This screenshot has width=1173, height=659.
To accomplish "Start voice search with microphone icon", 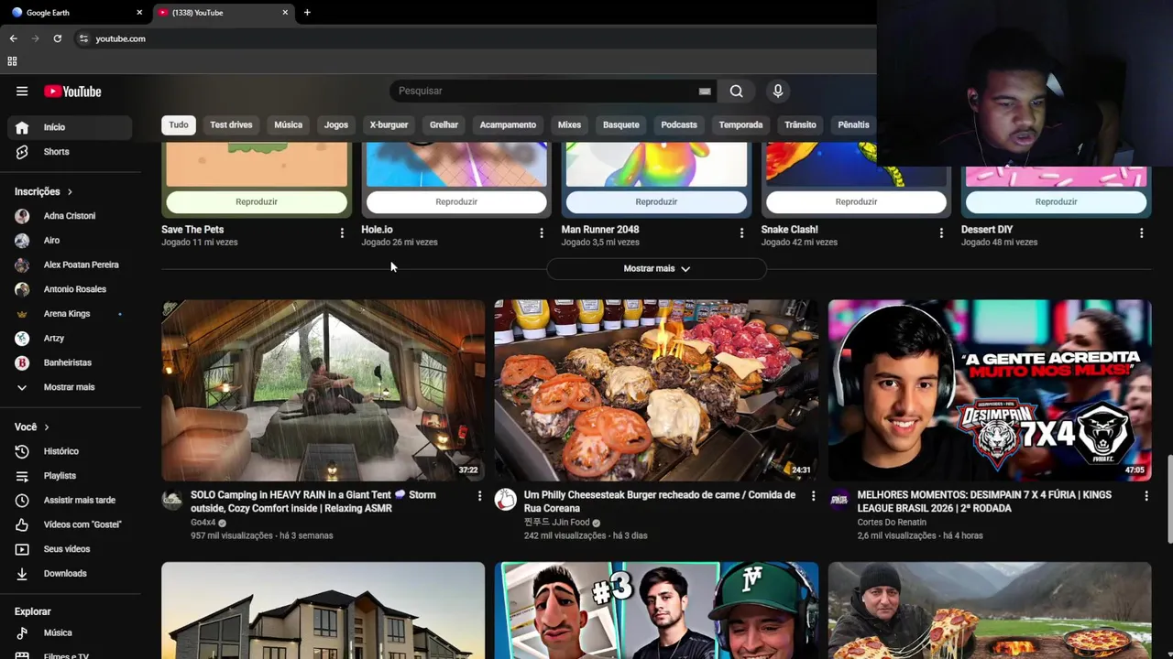I will click(x=778, y=91).
